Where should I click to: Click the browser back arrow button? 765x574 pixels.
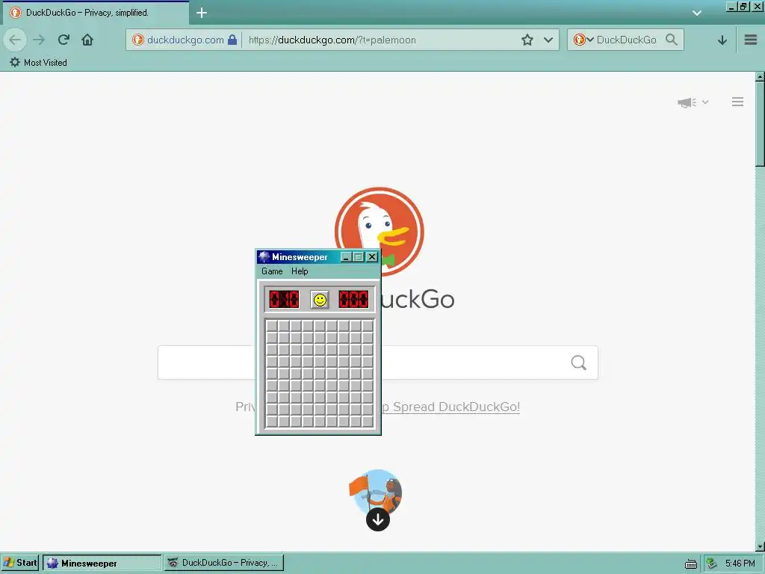[x=15, y=40]
